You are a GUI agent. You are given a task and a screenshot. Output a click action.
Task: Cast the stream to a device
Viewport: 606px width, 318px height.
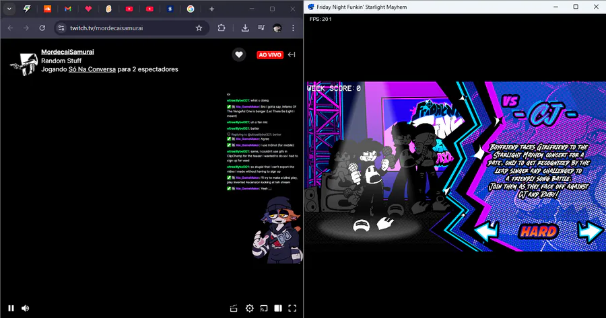[263, 308]
